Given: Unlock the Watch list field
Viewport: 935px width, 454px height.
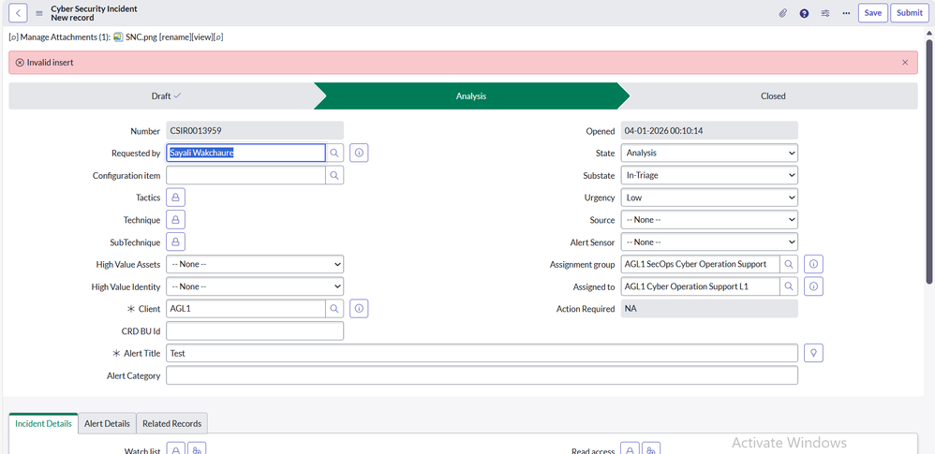Looking at the screenshot, I should (x=176, y=450).
